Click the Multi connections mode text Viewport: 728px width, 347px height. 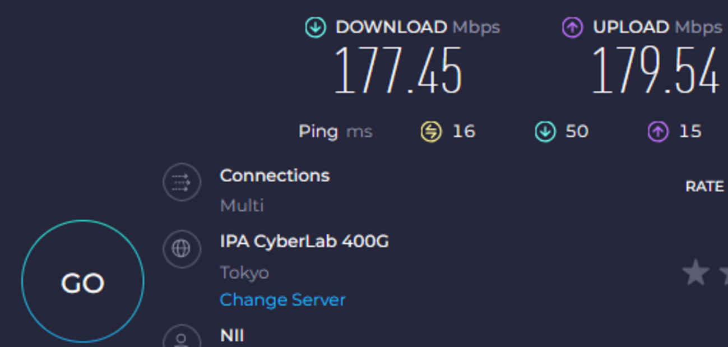tap(242, 206)
